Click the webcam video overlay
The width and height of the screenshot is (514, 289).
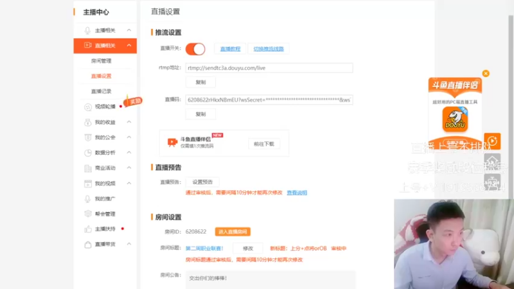(x=454, y=244)
